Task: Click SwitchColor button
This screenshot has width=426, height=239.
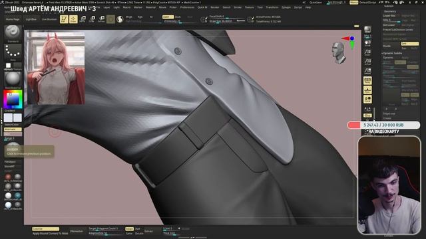Action: (12, 125)
